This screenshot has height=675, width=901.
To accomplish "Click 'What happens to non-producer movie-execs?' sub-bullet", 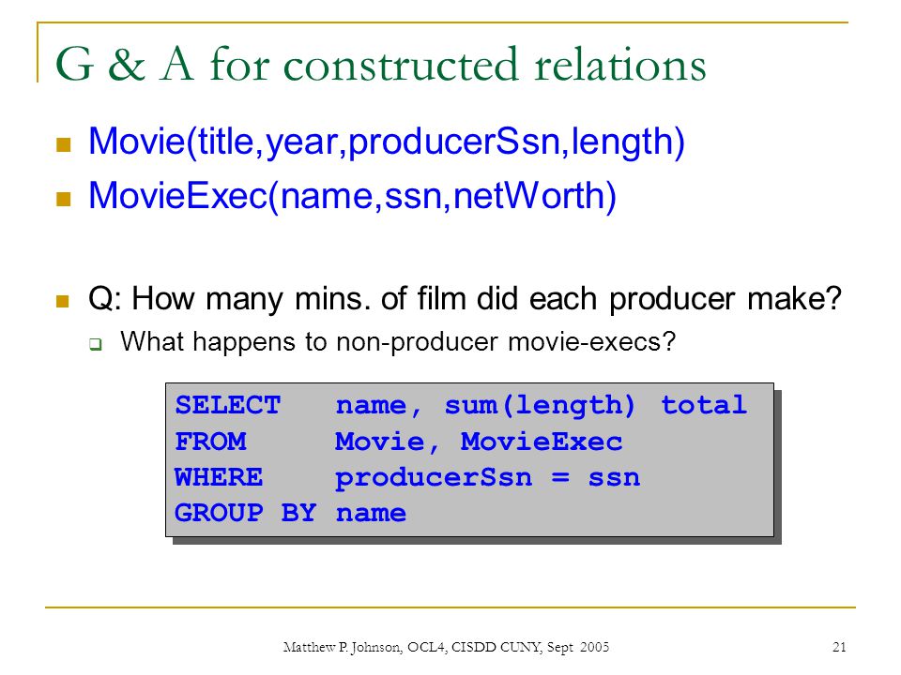I will (x=398, y=342).
